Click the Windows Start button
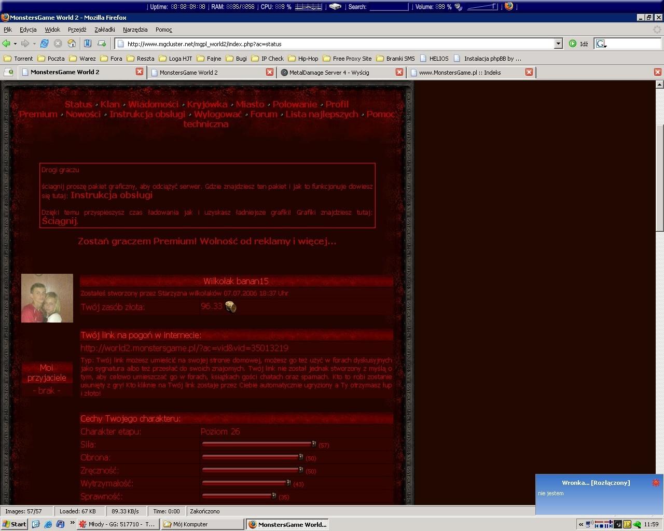This screenshot has width=664, height=531. point(15,524)
